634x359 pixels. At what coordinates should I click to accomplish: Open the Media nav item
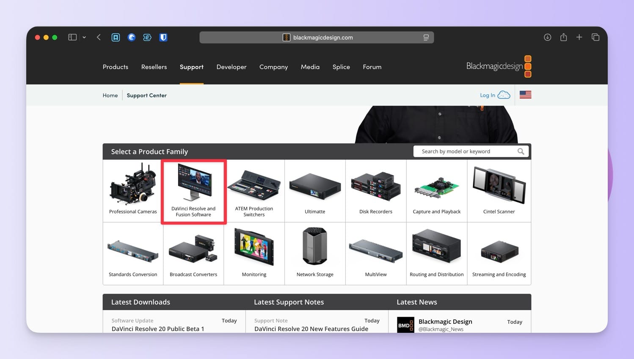pyautogui.click(x=310, y=67)
